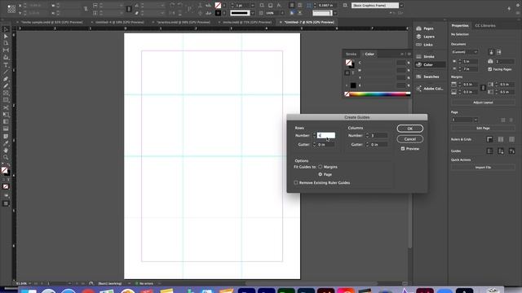Toggle the margins link chain icon
522x293 pixels.
click(483, 88)
